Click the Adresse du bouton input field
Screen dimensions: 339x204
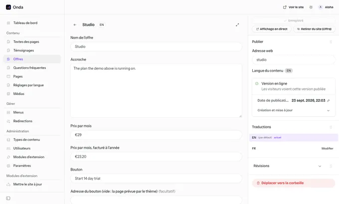coord(156,200)
